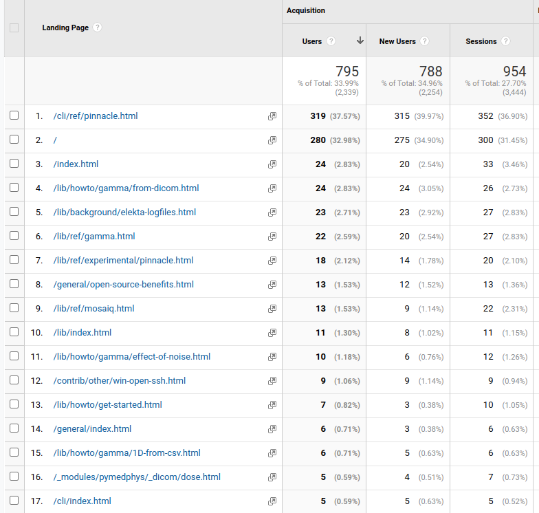The height and width of the screenshot is (513, 539).
Task: Click the total Users value 795
Action: (x=347, y=72)
